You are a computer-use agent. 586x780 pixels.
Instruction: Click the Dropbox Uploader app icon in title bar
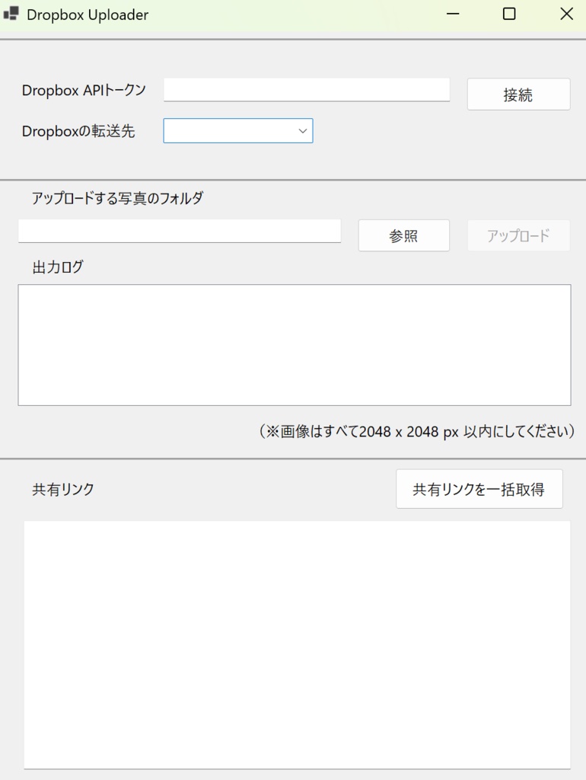click(x=13, y=14)
